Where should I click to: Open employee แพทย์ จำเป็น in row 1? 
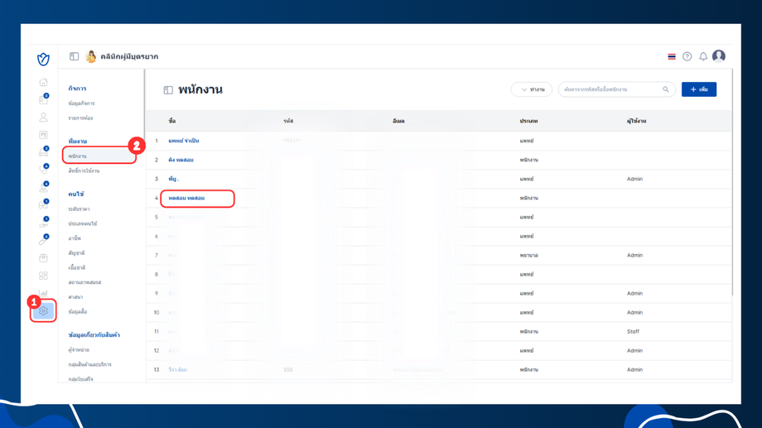(x=184, y=141)
